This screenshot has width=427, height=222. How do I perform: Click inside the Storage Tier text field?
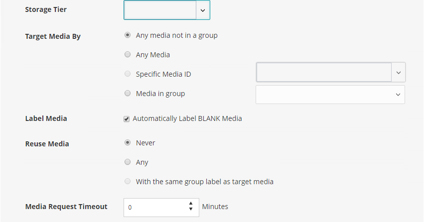pos(159,10)
